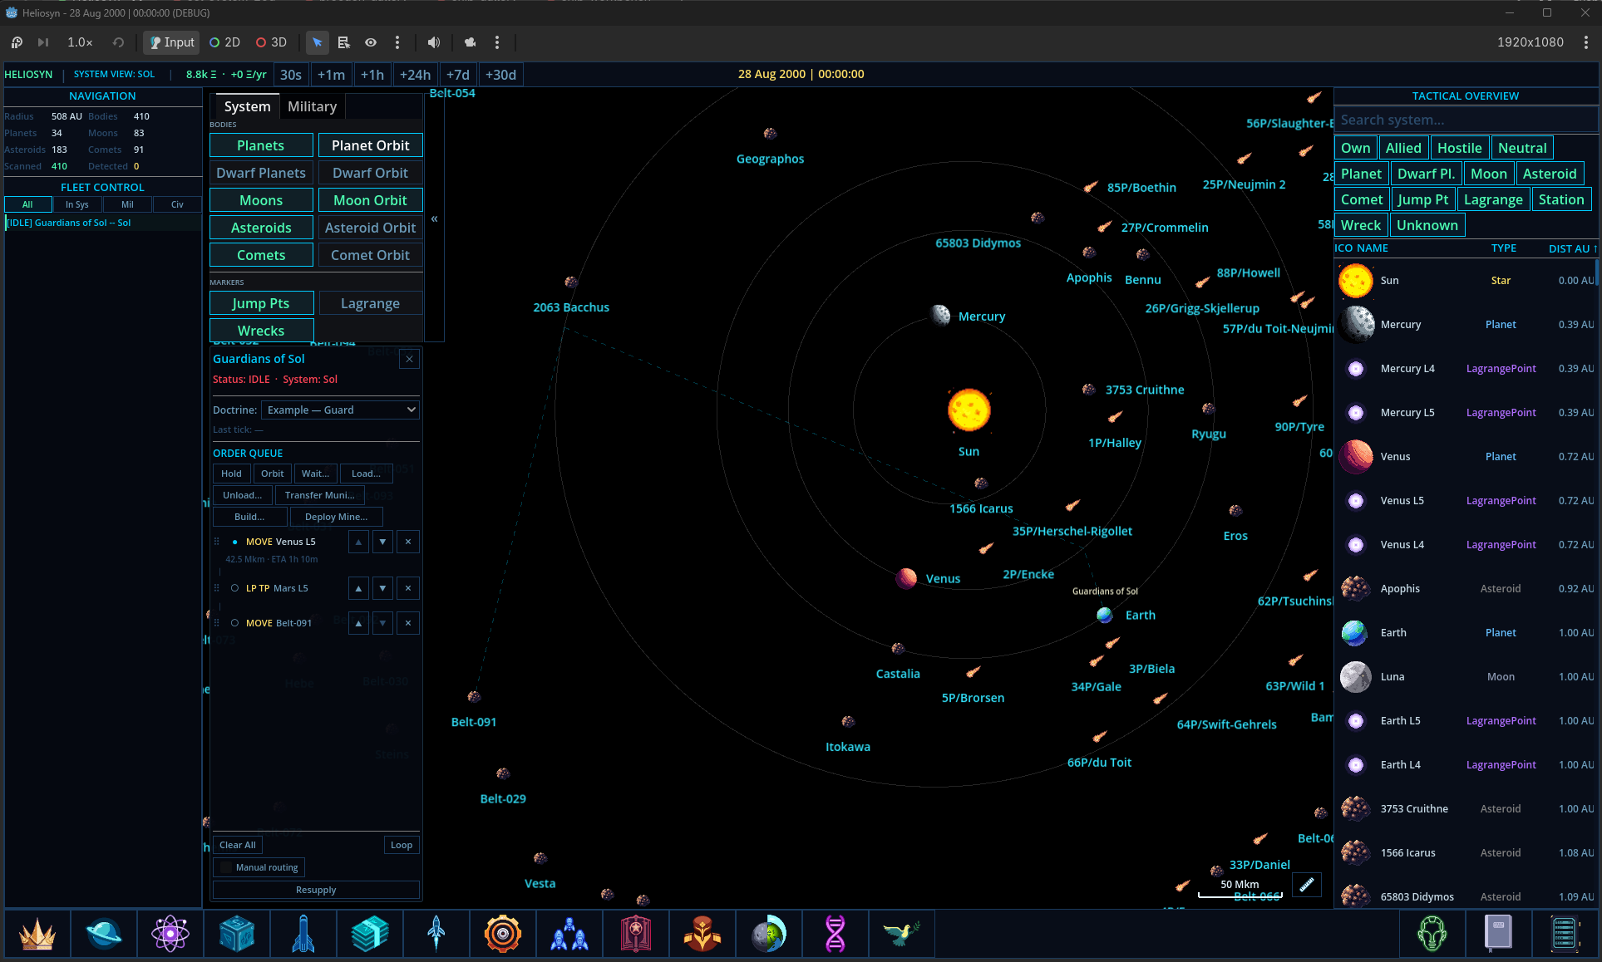
Task: Toggle Planets body filter
Action: [x=261, y=145]
